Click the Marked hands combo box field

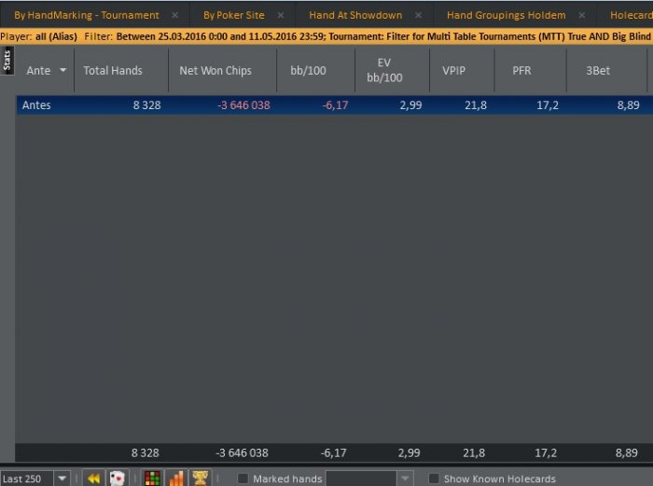(x=361, y=479)
